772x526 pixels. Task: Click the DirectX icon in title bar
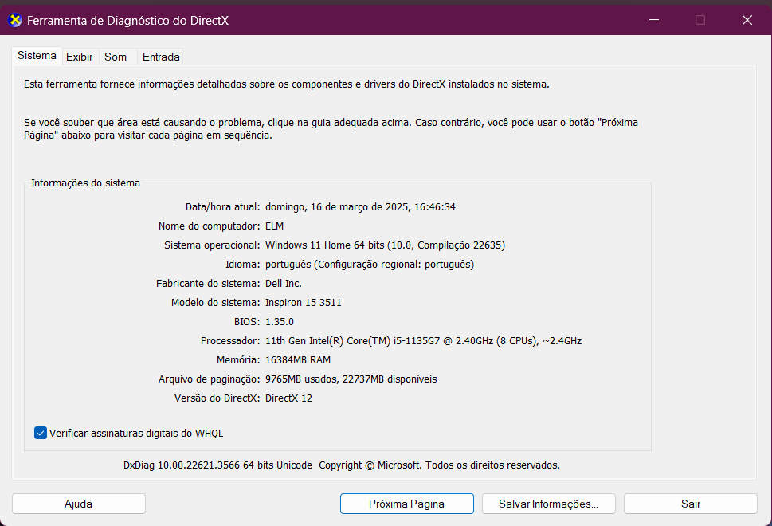point(15,20)
